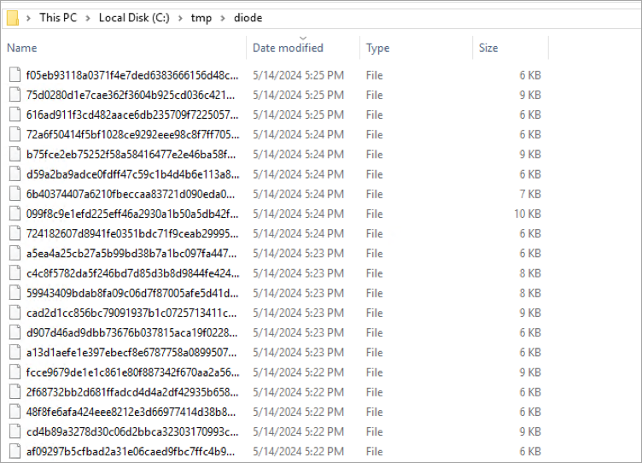Image resolution: width=642 pixels, height=463 pixels.
Task: Click file name 48f8fe6afa424eee8212e3d66977414d38b8...
Action: tap(131, 413)
